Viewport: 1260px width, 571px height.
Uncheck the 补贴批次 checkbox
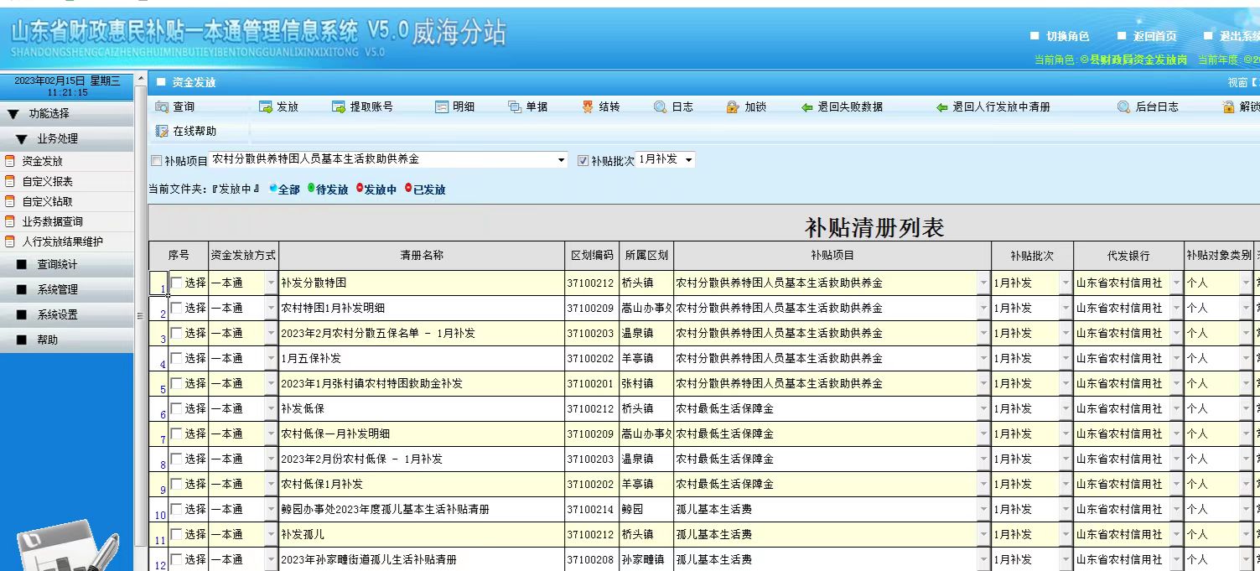(583, 161)
